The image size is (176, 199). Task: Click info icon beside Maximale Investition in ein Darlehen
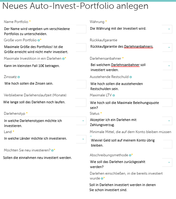[x=63, y=59]
